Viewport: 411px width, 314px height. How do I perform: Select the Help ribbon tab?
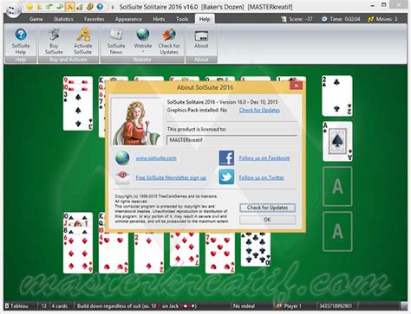click(x=205, y=19)
